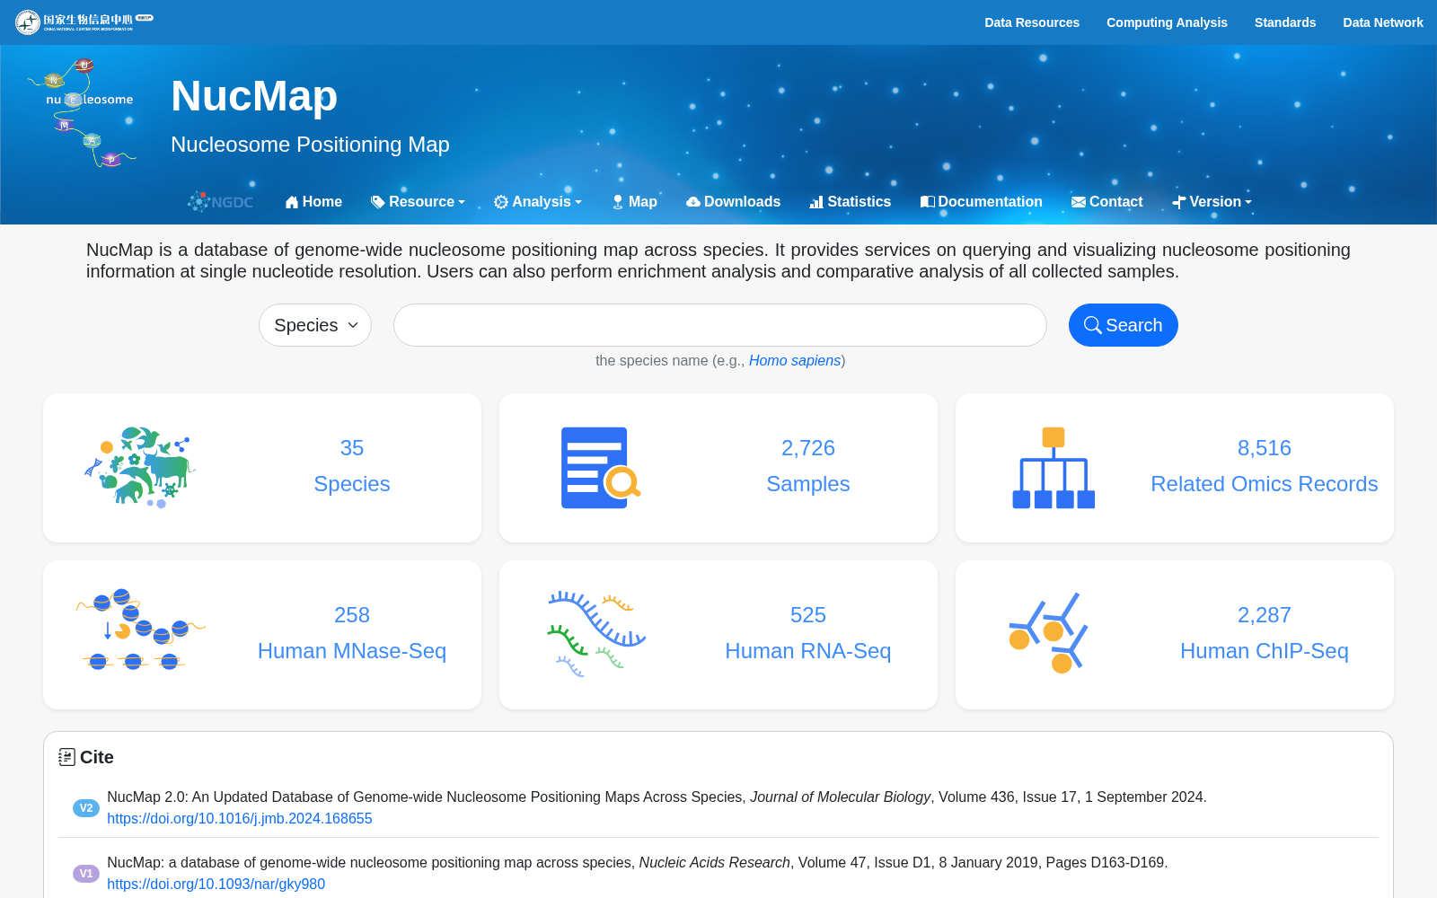Click the Contact envelope icon
This screenshot has width=1437, height=898.
point(1079,202)
